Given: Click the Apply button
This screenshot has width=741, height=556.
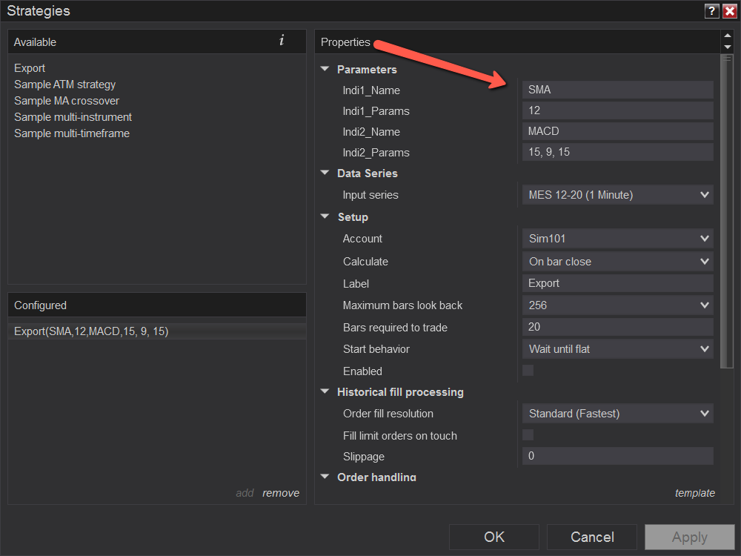Looking at the screenshot, I should 689,537.
